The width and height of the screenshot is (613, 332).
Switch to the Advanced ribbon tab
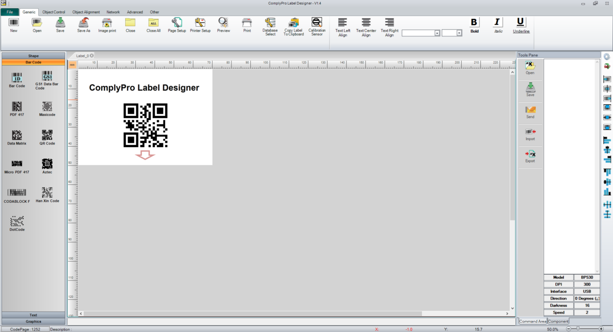point(135,12)
